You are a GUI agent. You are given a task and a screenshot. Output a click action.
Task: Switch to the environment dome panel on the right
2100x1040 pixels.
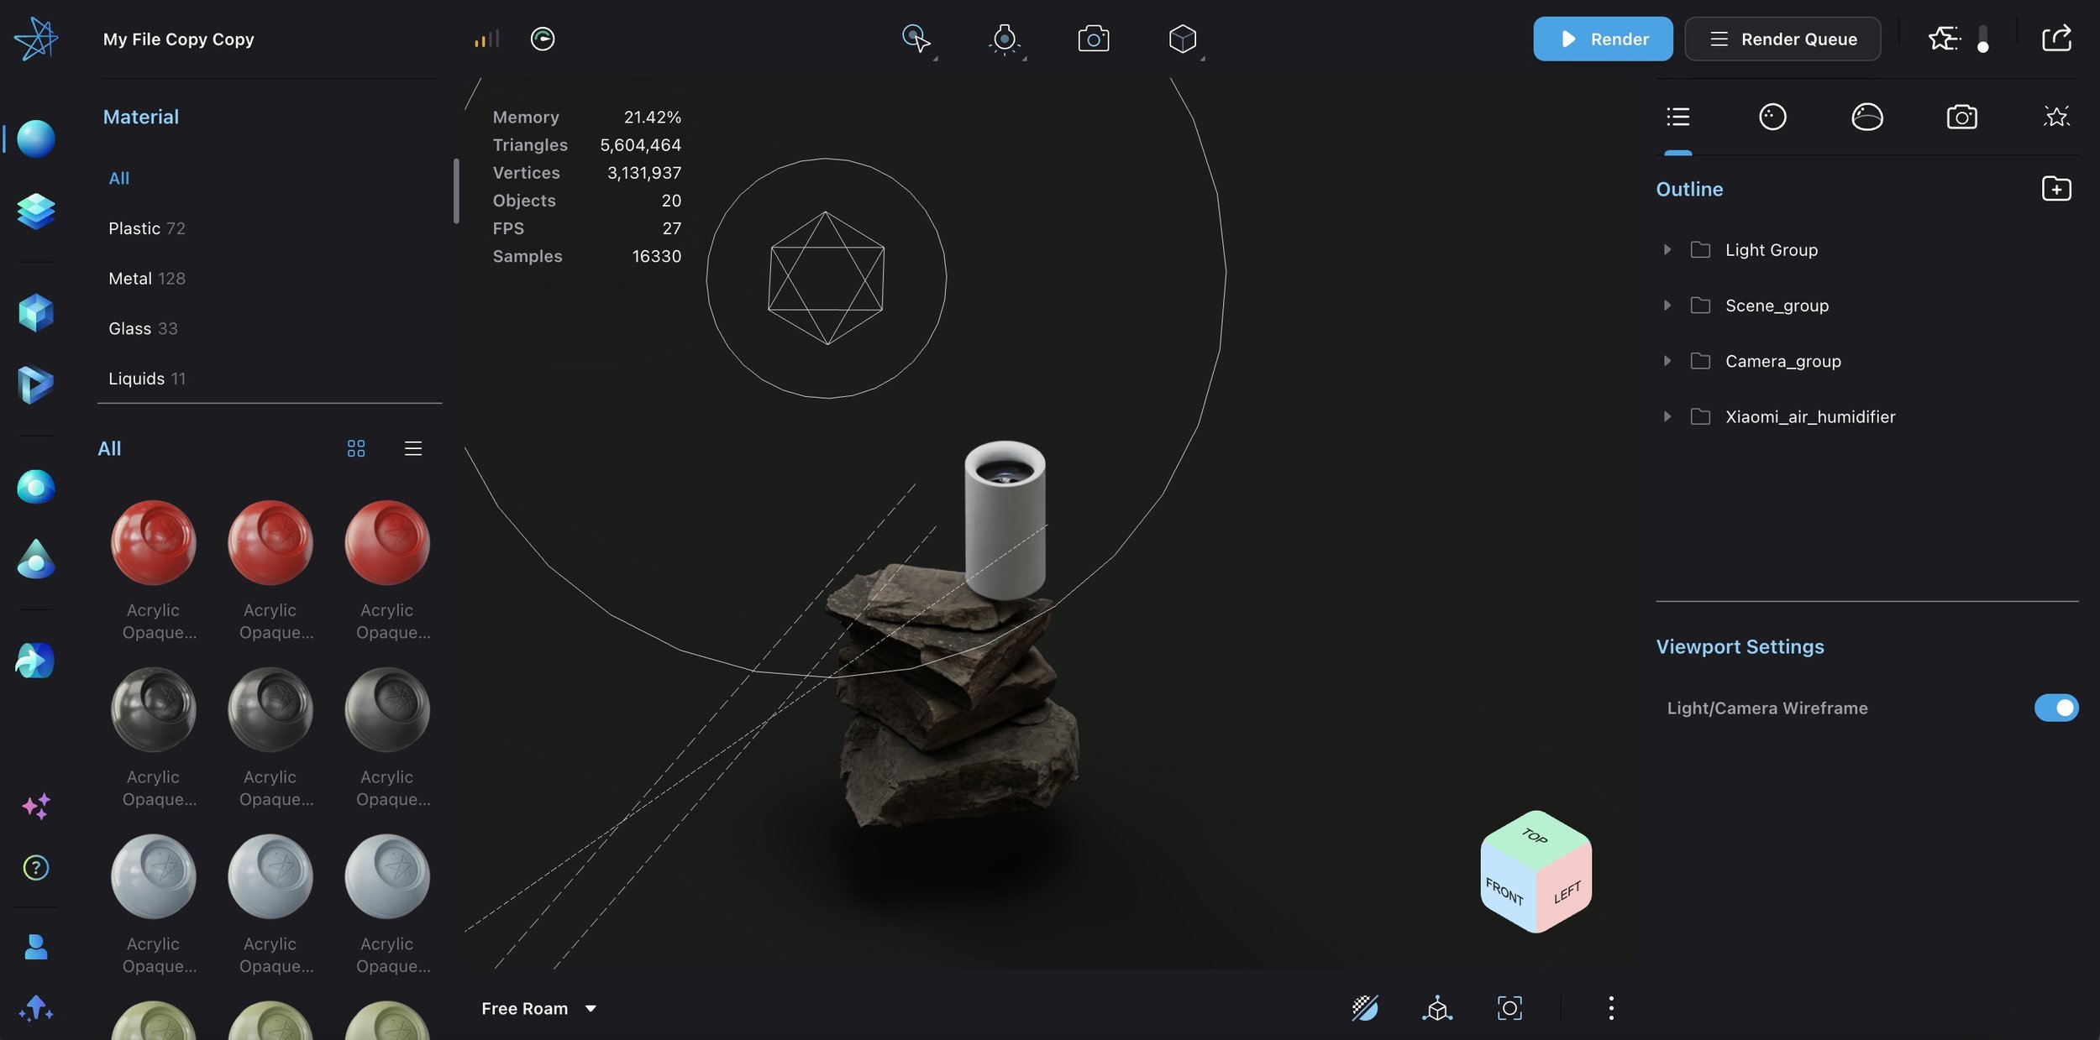pos(1867,118)
